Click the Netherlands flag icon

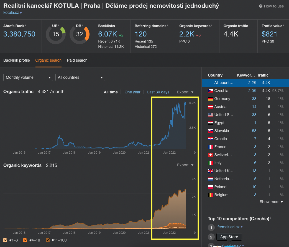[210, 179]
